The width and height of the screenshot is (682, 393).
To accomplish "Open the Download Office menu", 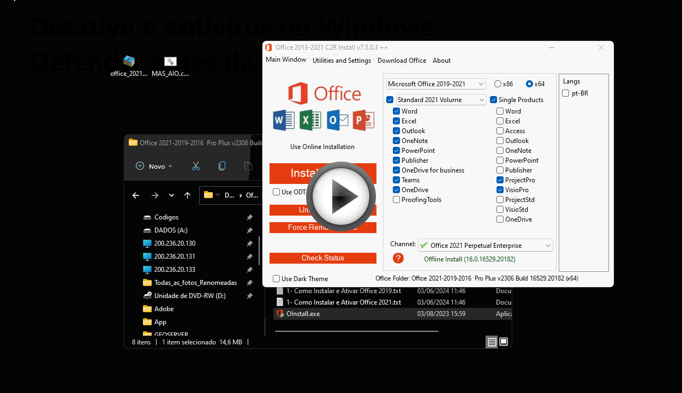I will pos(402,60).
